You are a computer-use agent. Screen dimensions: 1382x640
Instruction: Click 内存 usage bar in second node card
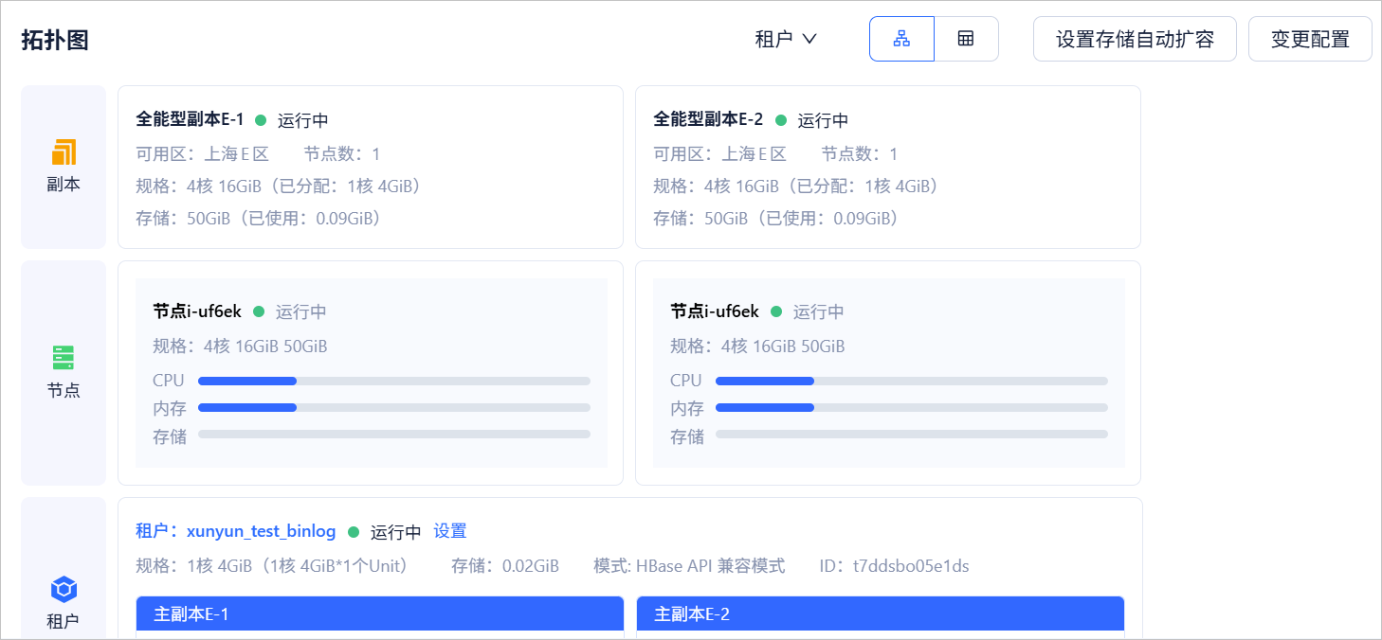[x=912, y=408]
